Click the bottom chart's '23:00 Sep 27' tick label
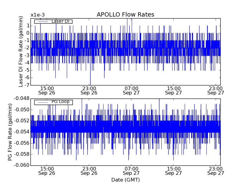The height and width of the screenshot is (184, 245). [x=216, y=171]
